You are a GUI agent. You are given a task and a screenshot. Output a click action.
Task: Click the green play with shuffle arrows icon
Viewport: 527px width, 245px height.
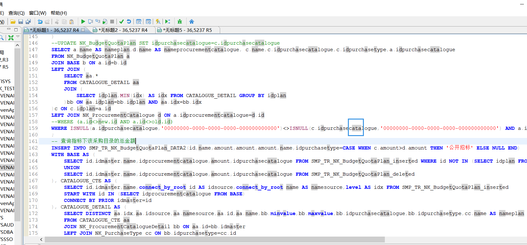[x=168, y=22]
